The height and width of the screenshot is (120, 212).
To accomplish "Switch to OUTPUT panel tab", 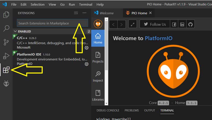I will pos(149,110).
